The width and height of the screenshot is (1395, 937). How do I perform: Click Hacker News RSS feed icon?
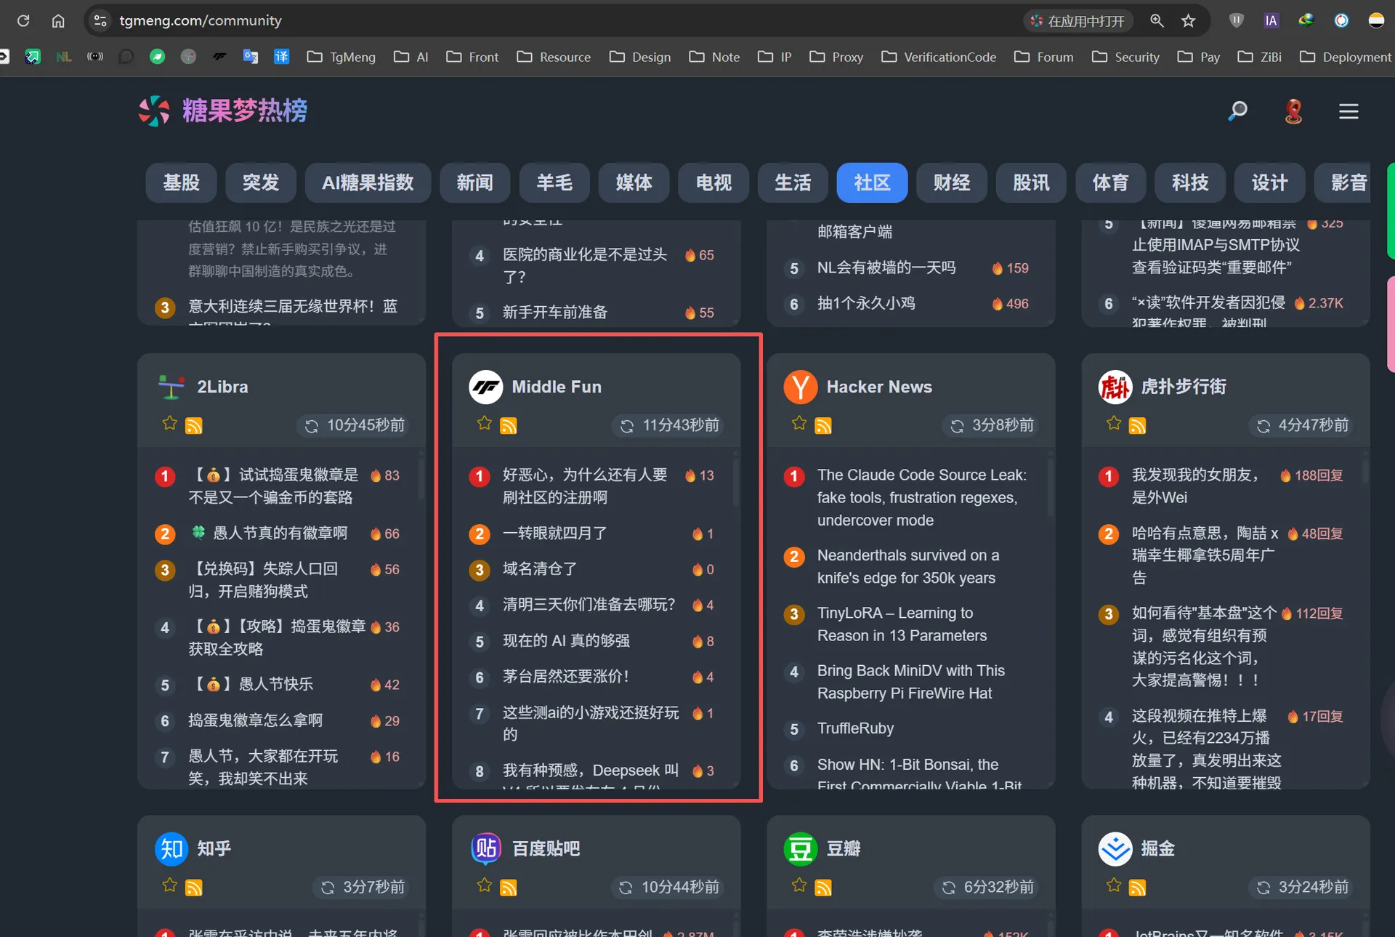coord(823,426)
